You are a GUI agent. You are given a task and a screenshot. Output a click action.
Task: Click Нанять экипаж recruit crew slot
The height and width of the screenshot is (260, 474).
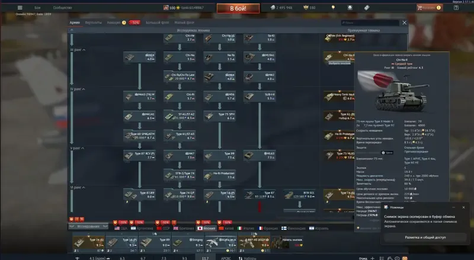(287, 243)
